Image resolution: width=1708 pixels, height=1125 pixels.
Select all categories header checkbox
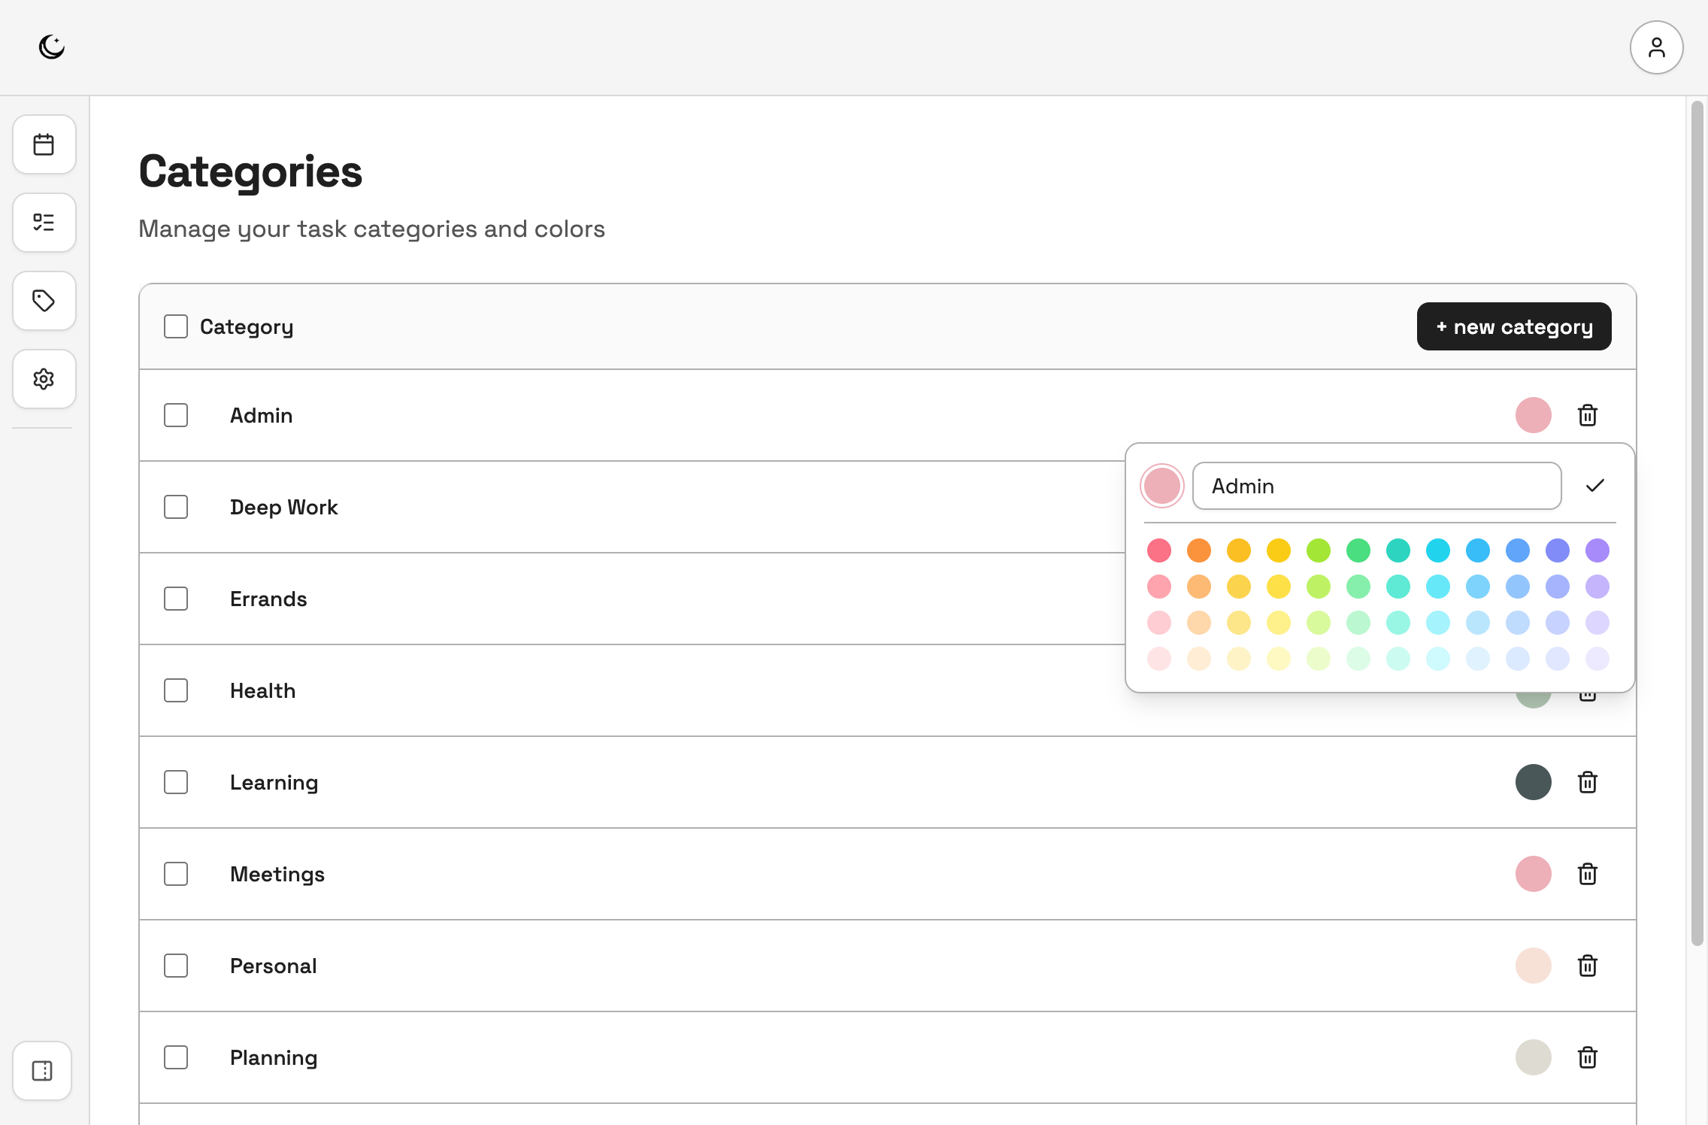176,326
